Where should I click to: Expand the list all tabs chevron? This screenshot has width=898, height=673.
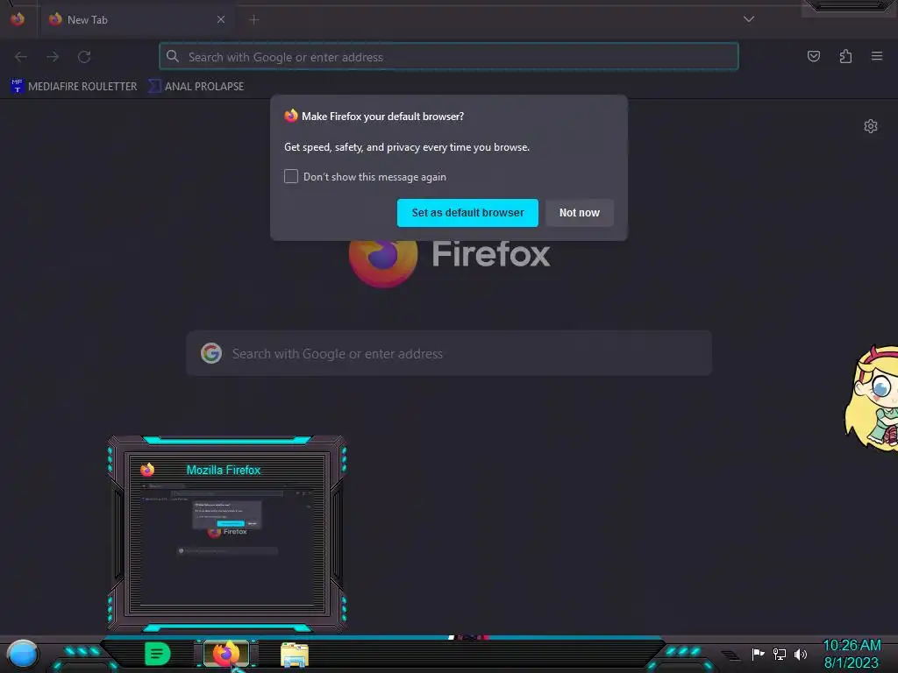(x=749, y=19)
